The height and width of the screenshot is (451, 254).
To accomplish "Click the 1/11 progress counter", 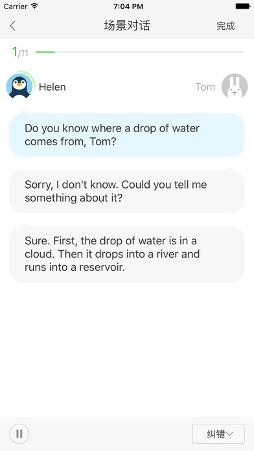I will 20,52.
